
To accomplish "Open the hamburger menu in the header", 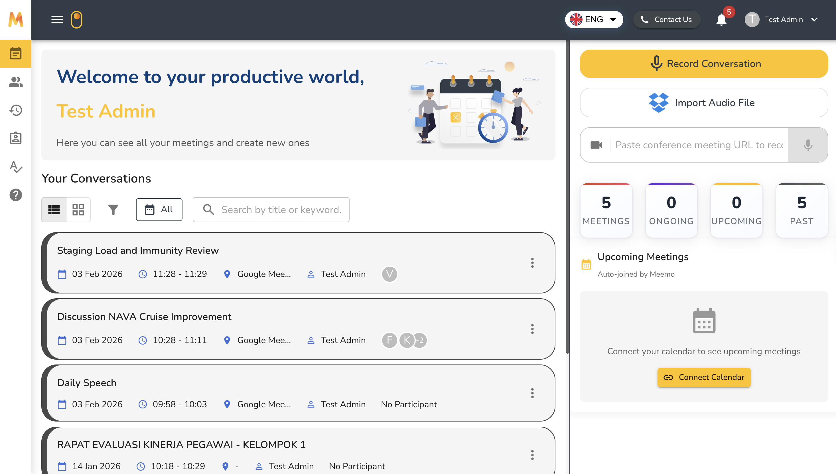I will click(57, 19).
